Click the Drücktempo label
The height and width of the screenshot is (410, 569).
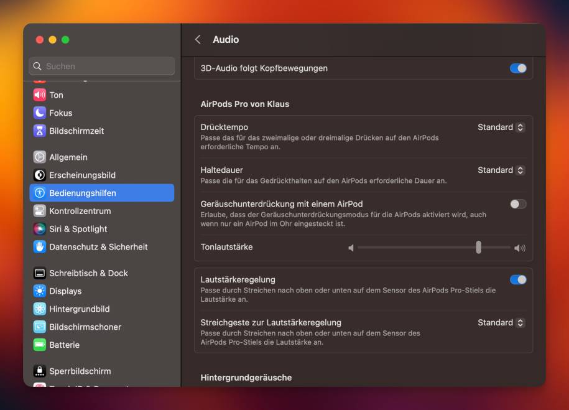click(224, 128)
